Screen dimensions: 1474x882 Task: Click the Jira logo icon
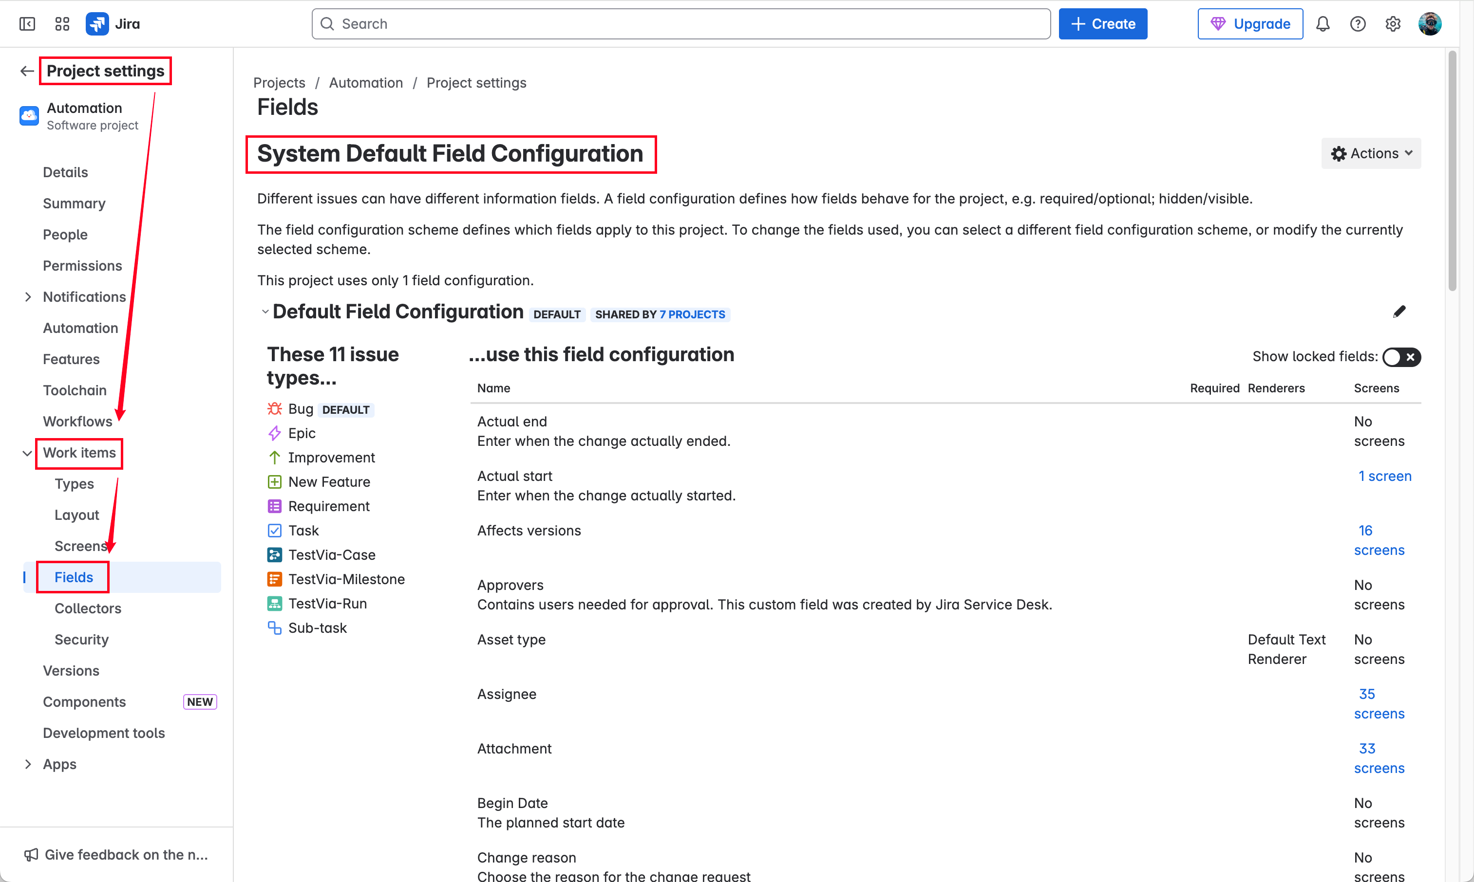coord(97,24)
